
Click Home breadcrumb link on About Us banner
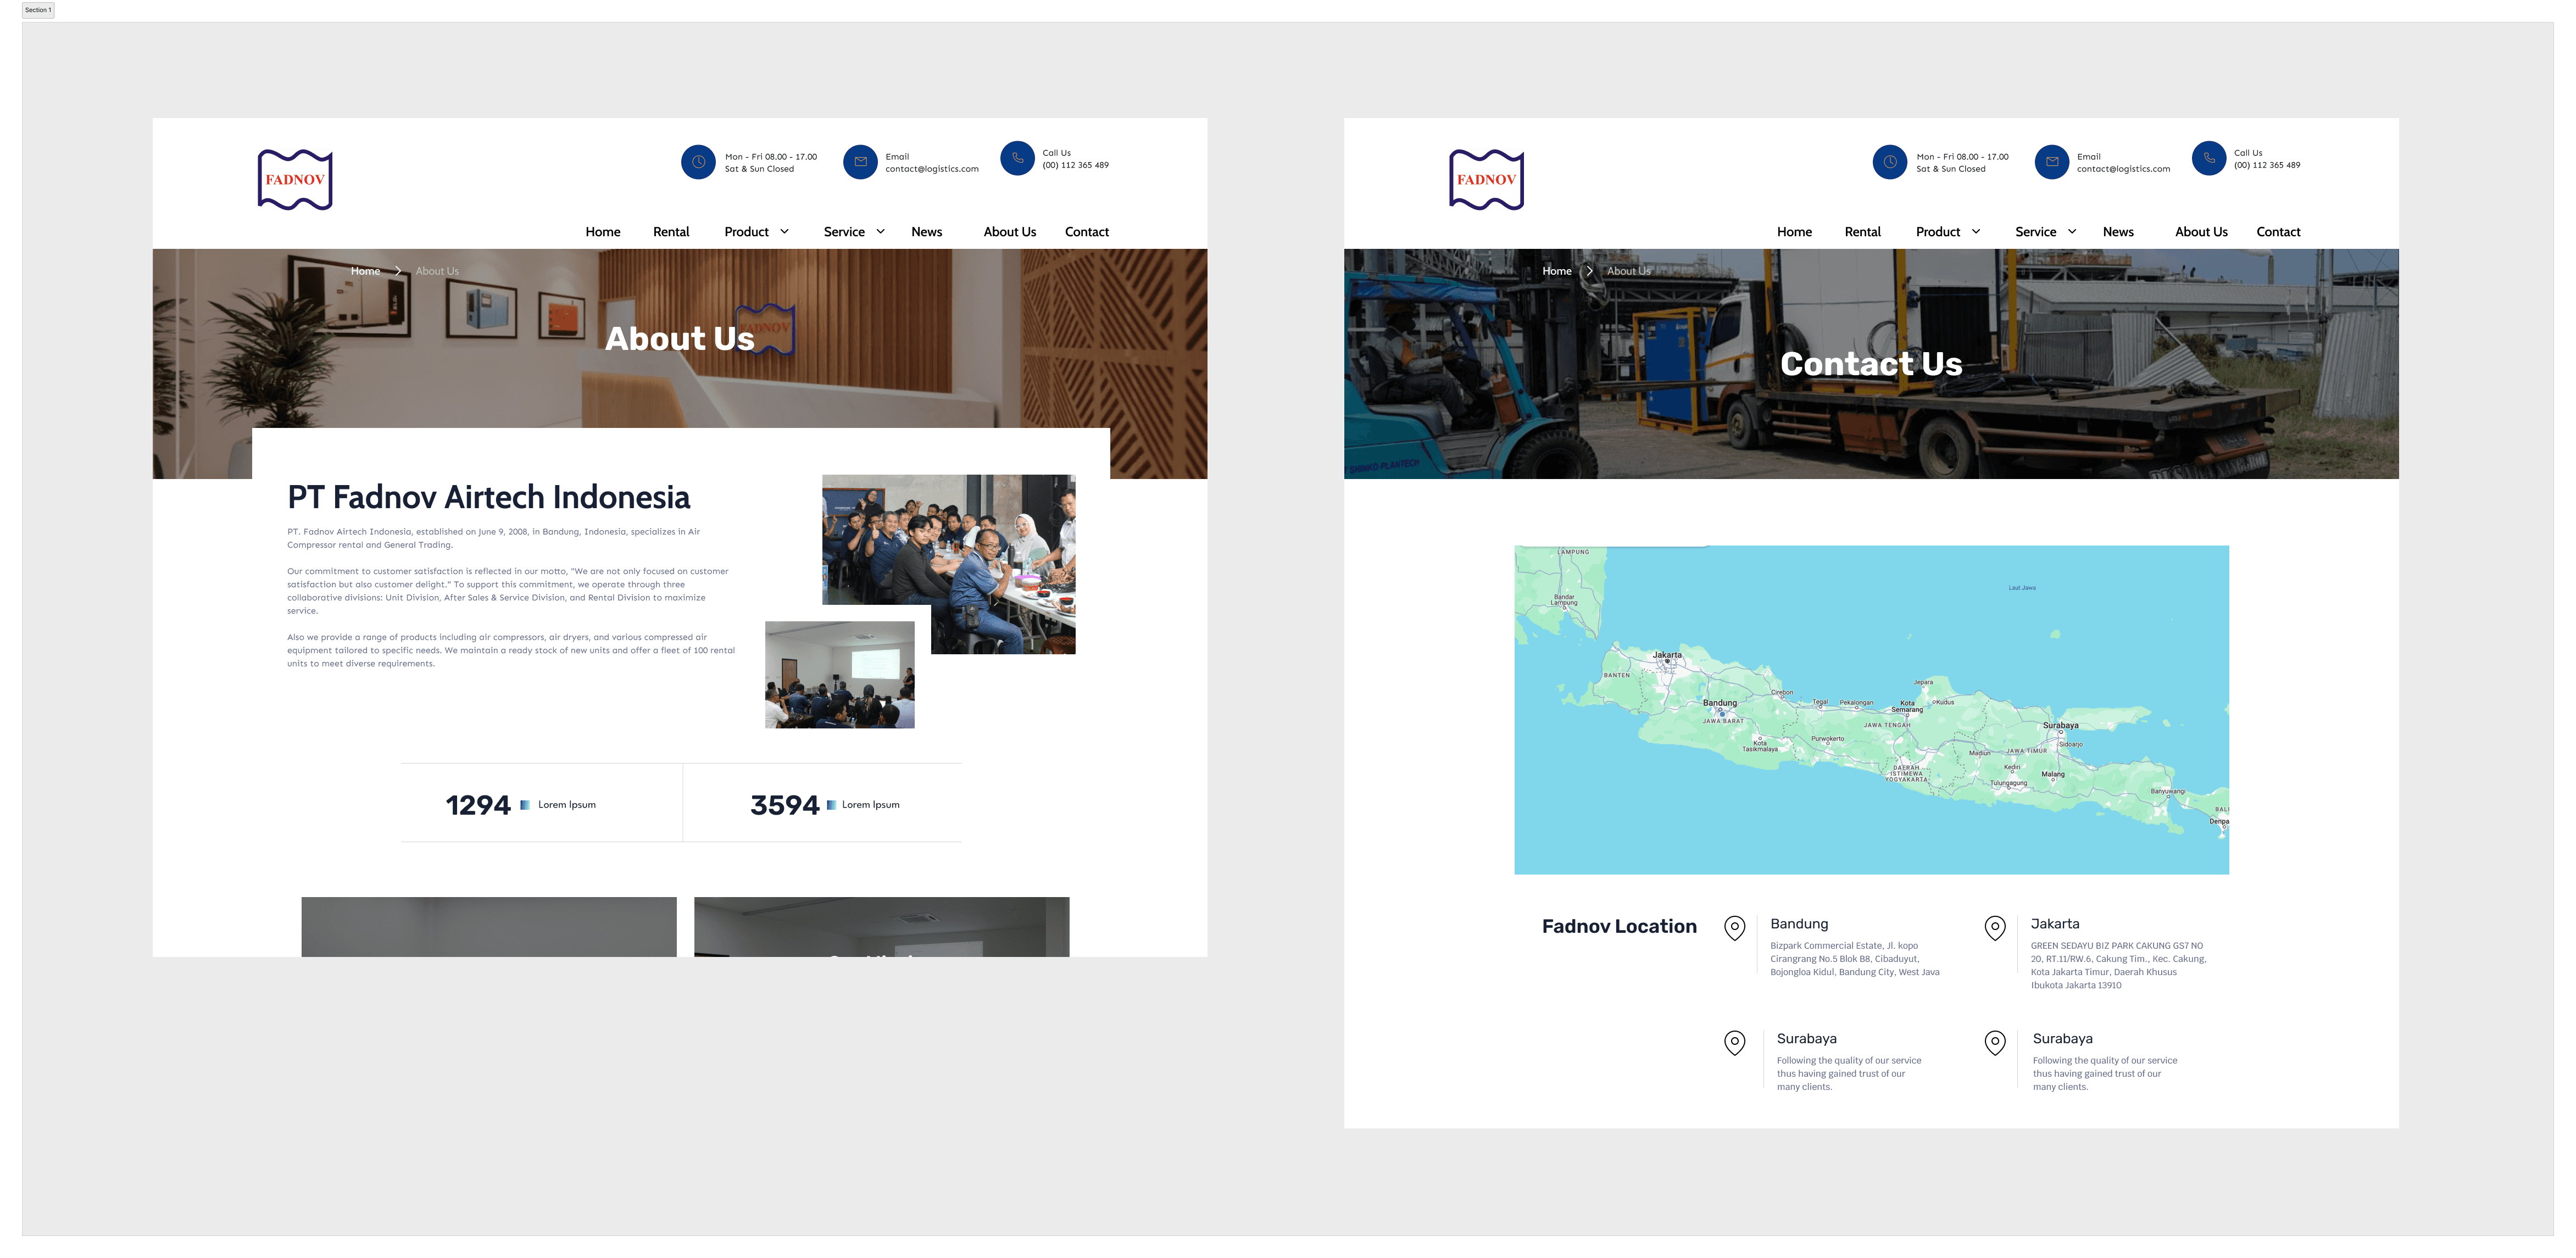[365, 271]
